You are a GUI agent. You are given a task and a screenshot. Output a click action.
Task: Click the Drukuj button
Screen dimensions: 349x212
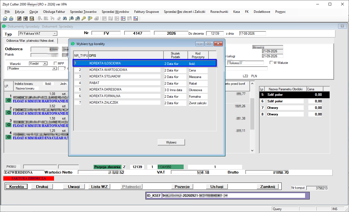[41, 187]
